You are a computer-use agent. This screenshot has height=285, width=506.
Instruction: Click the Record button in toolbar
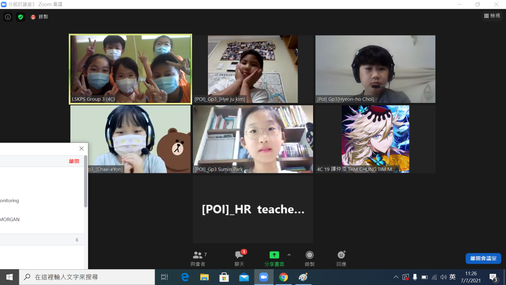coord(310,258)
